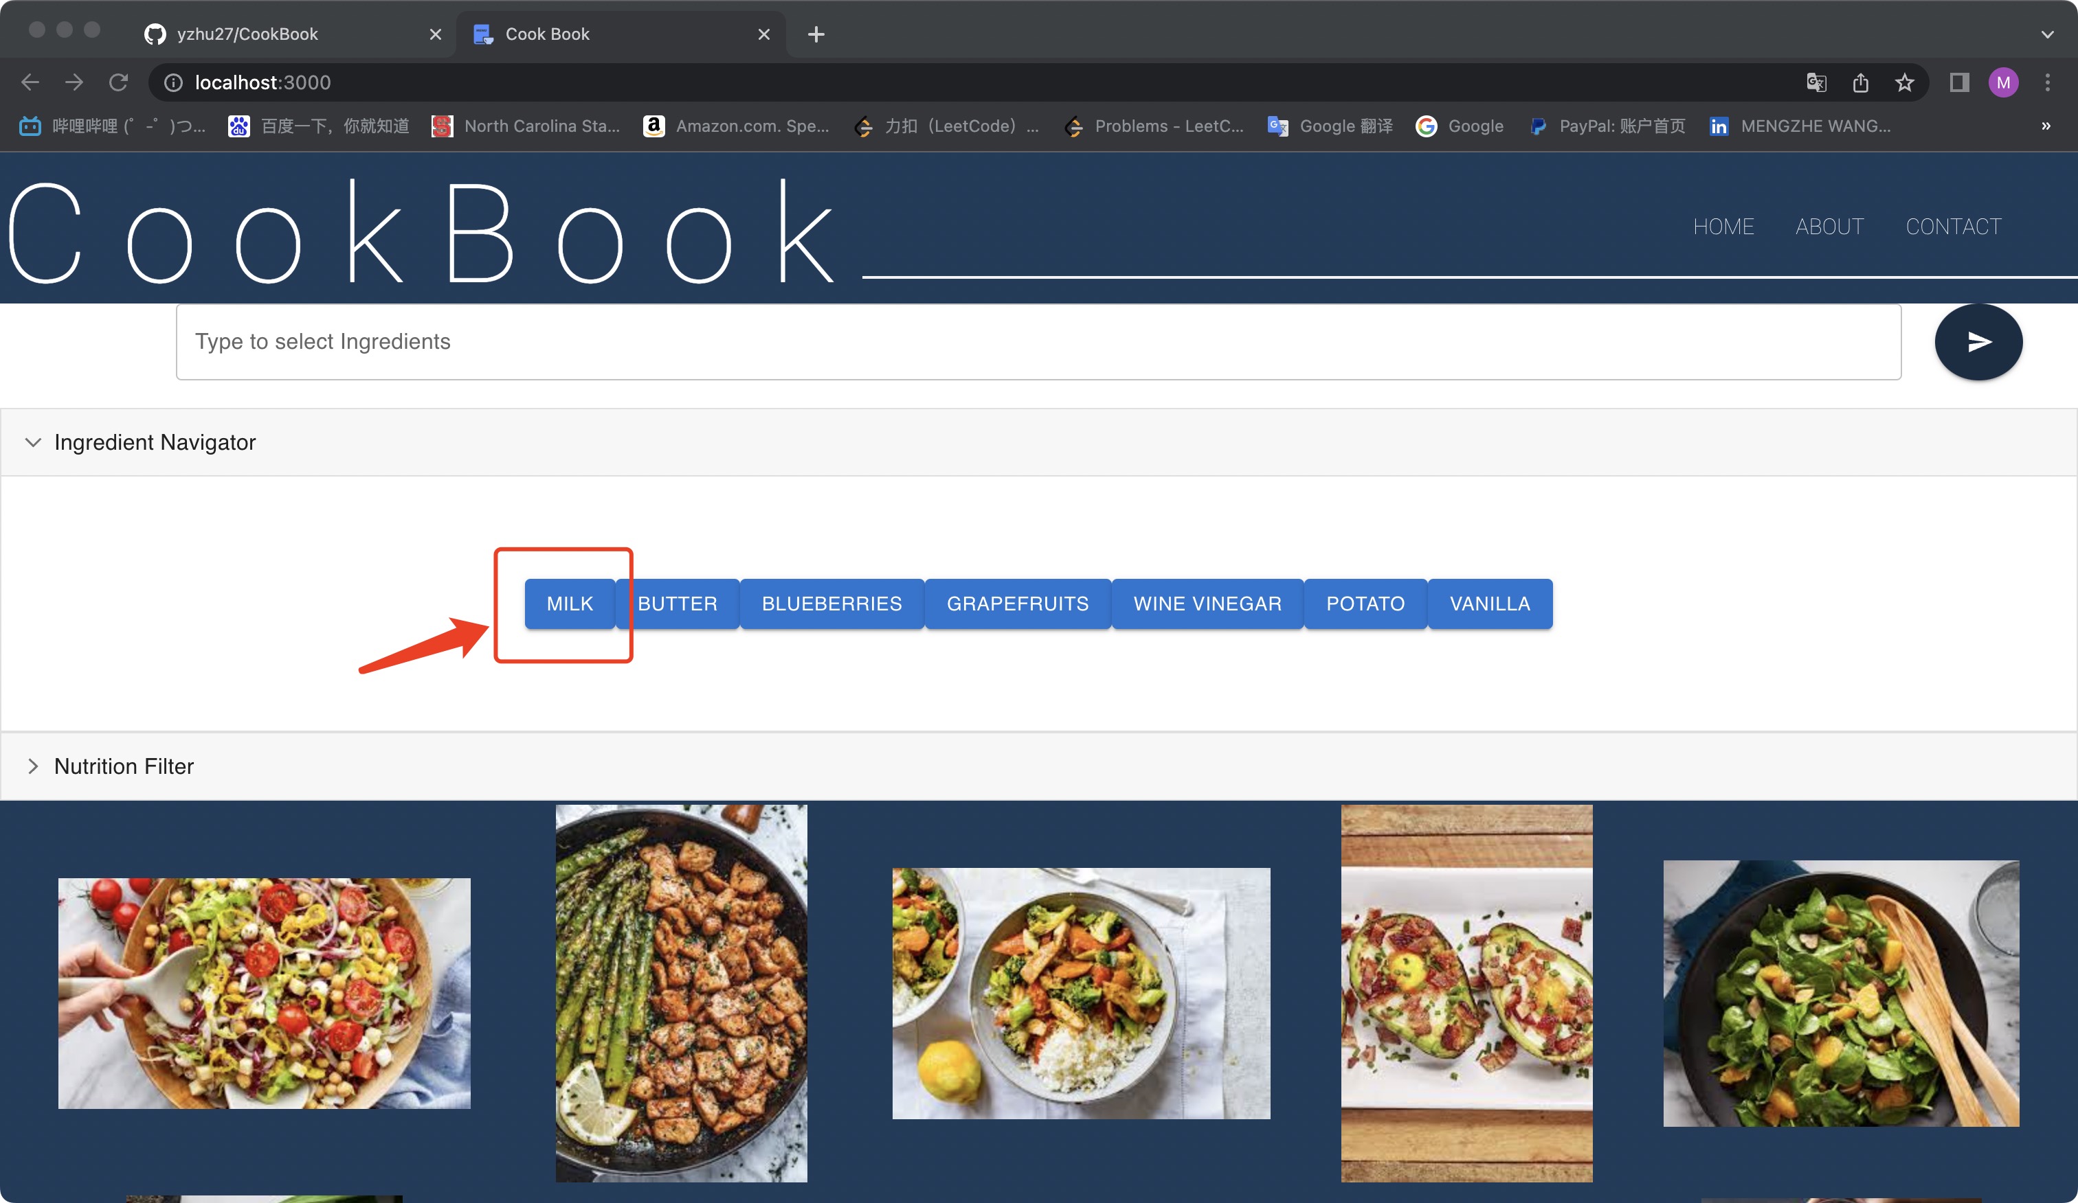The image size is (2078, 1203).
Task: Focus the Type to select Ingredients field
Action: coord(1038,342)
